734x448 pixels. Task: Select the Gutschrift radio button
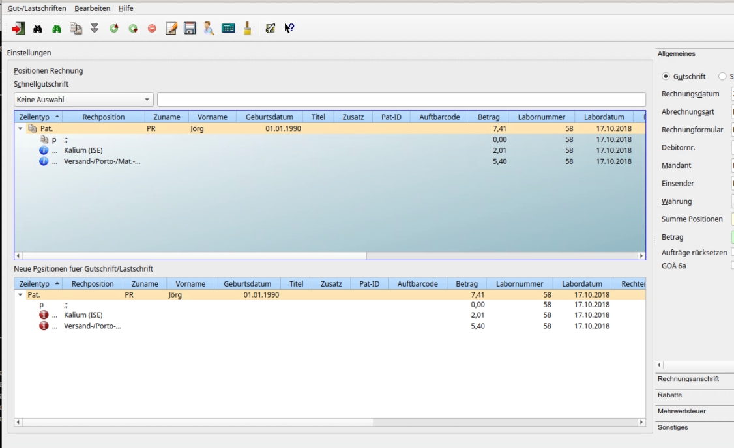point(666,76)
